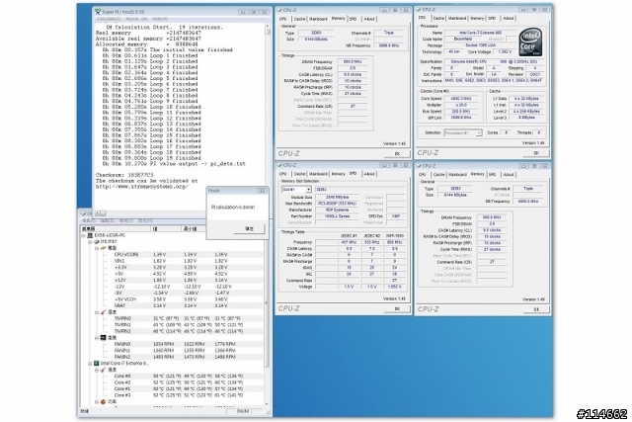Open the Slot #1 memory slot dropdown

pyautogui.click(x=308, y=189)
